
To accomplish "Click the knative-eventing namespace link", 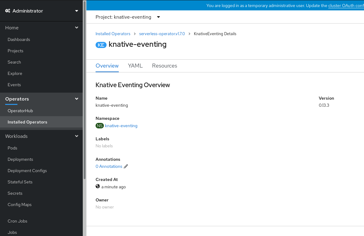I will pyautogui.click(x=121, y=126).
